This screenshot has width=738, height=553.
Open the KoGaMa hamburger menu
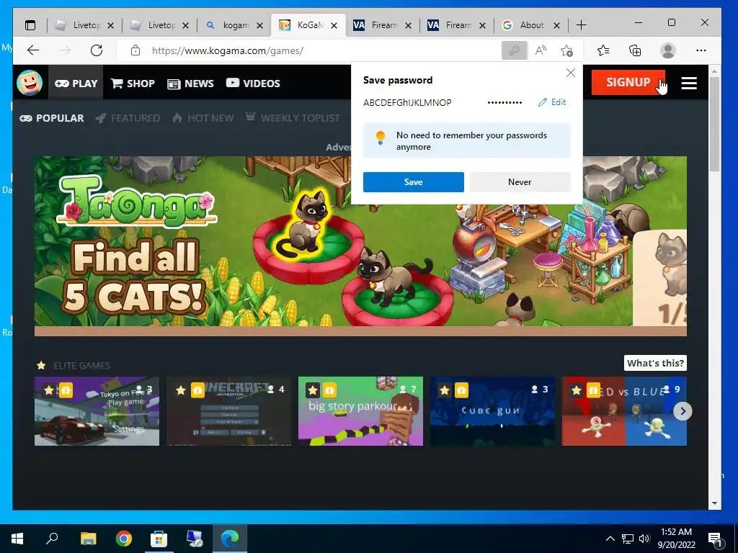(689, 84)
